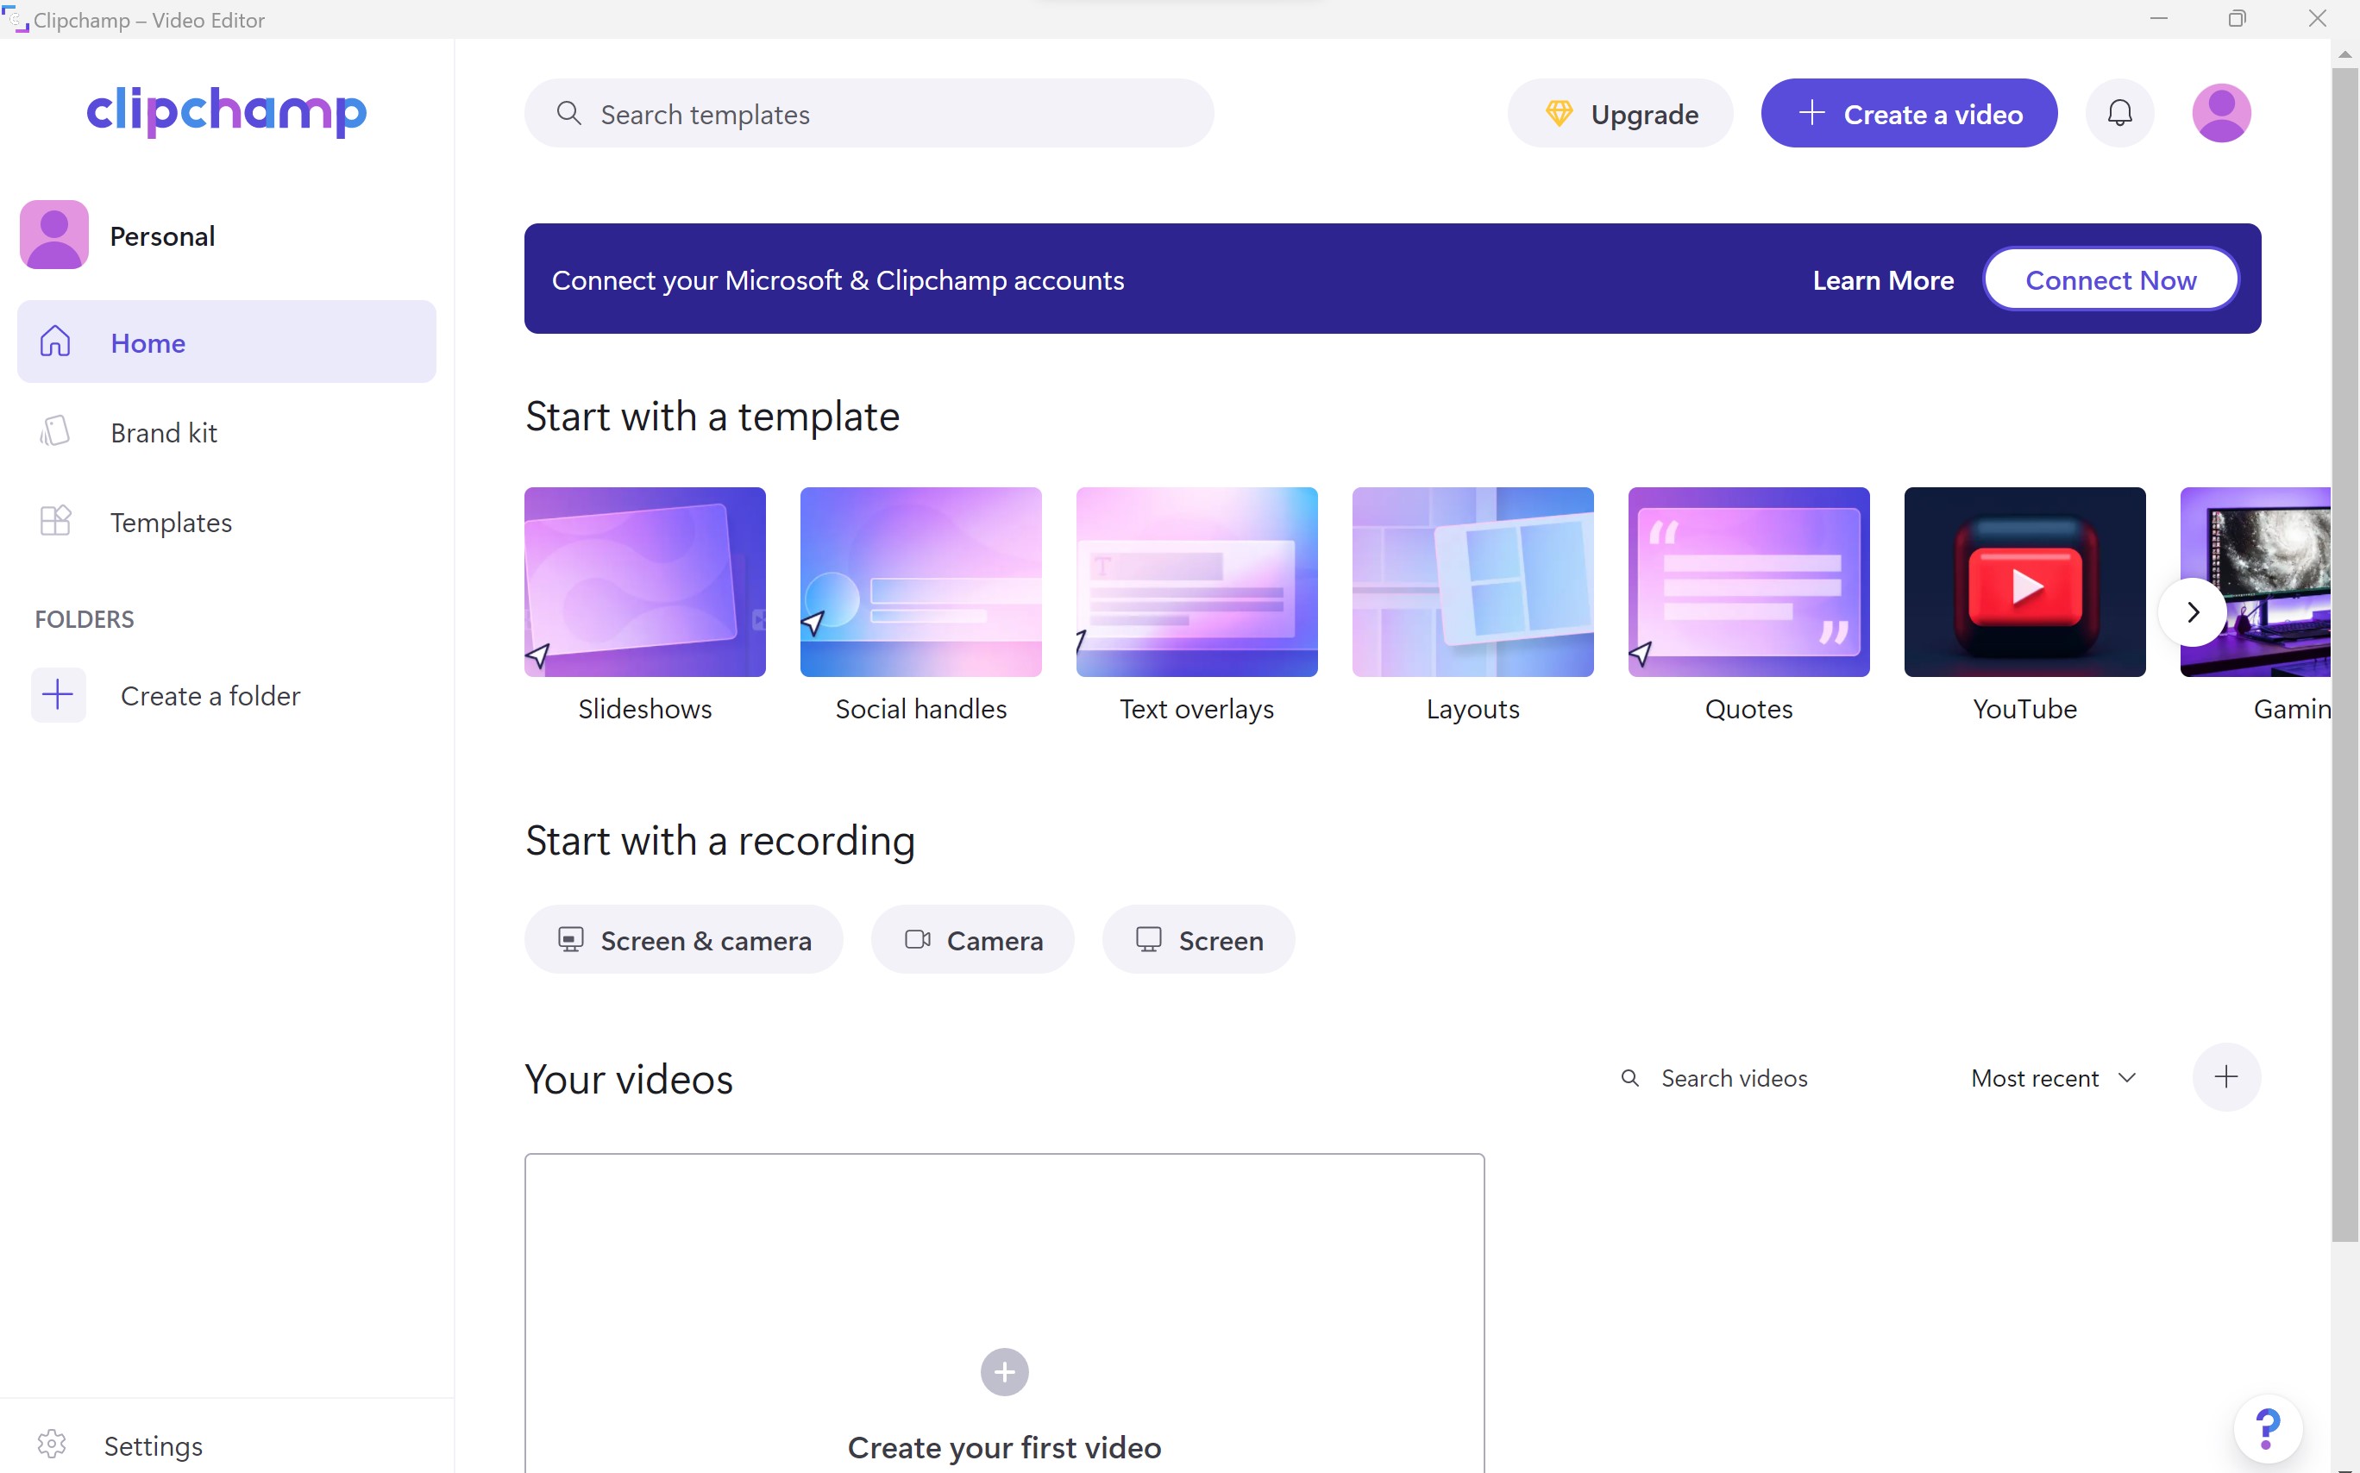Show the next templates with arrow
The width and height of the screenshot is (2360, 1473).
point(2193,611)
